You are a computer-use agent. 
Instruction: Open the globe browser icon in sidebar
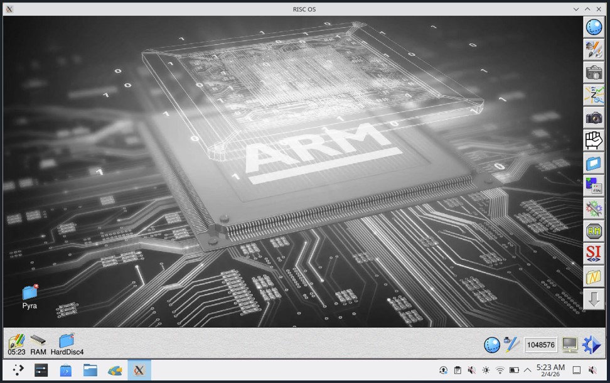click(x=594, y=27)
